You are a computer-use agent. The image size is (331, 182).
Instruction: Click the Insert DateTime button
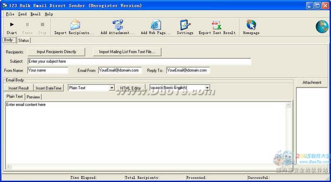[x=48, y=88]
